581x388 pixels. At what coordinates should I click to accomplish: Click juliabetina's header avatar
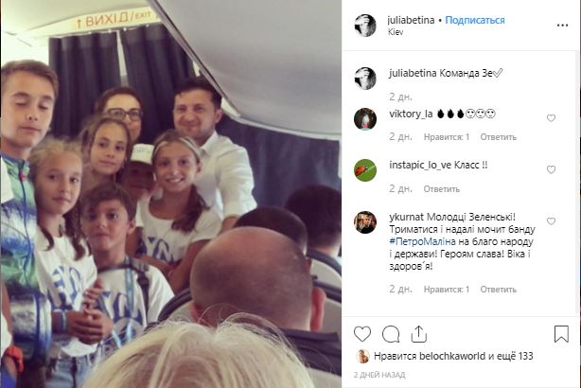(365, 26)
